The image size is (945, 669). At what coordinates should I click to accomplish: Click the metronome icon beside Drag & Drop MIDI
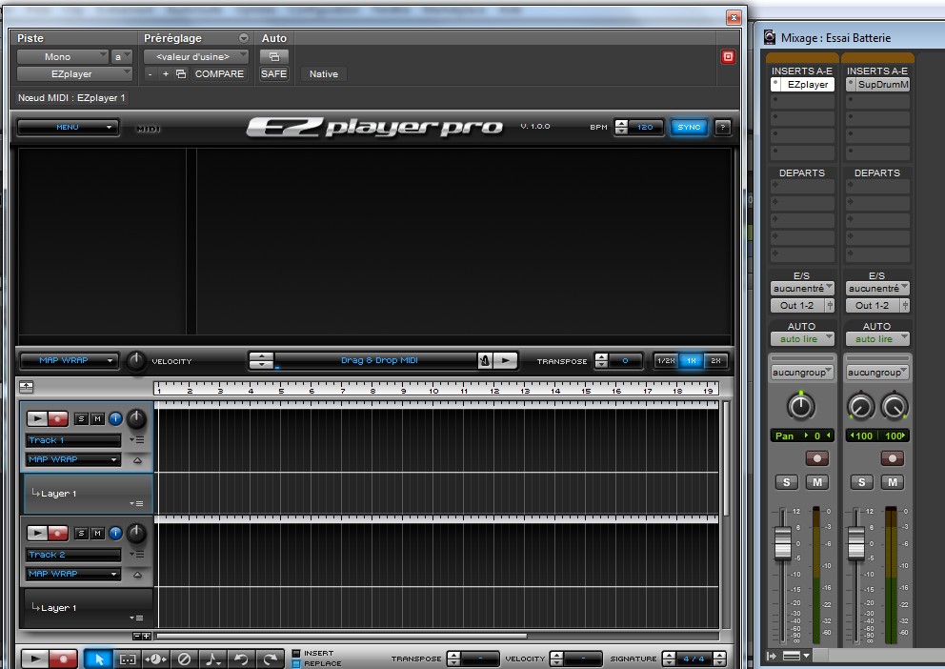486,360
